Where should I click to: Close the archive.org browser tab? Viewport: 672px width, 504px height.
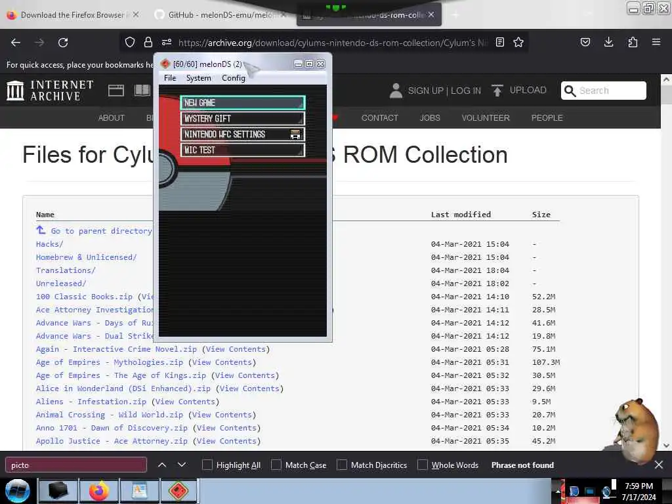(431, 14)
